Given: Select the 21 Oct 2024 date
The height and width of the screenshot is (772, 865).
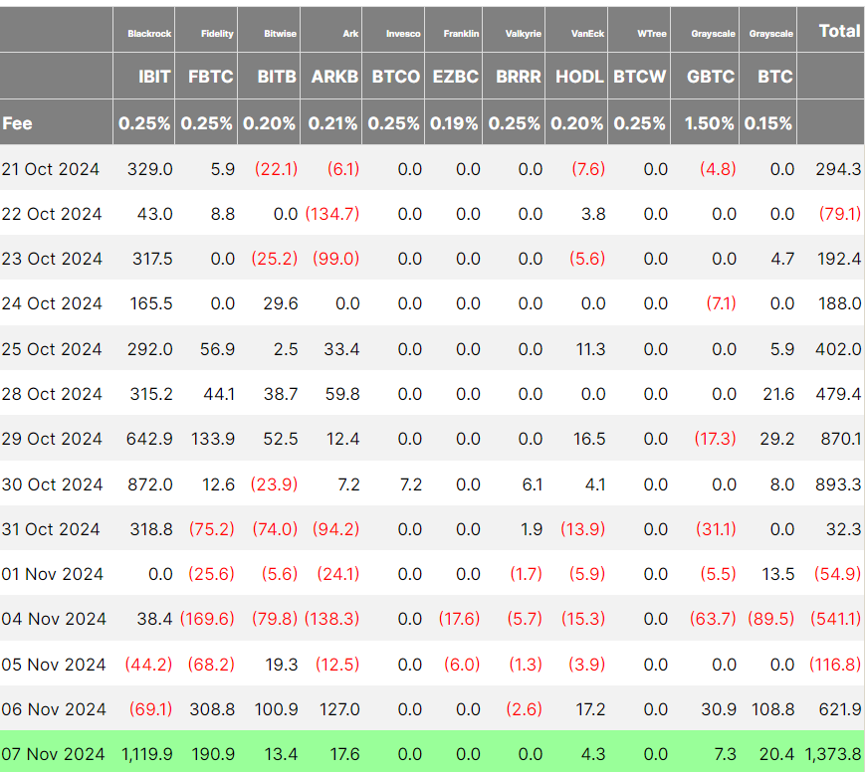Looking at the screenshot, I should 50,169.
